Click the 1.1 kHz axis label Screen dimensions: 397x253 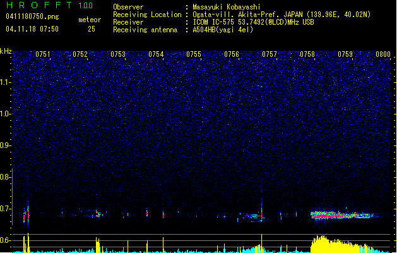[6, 82]
